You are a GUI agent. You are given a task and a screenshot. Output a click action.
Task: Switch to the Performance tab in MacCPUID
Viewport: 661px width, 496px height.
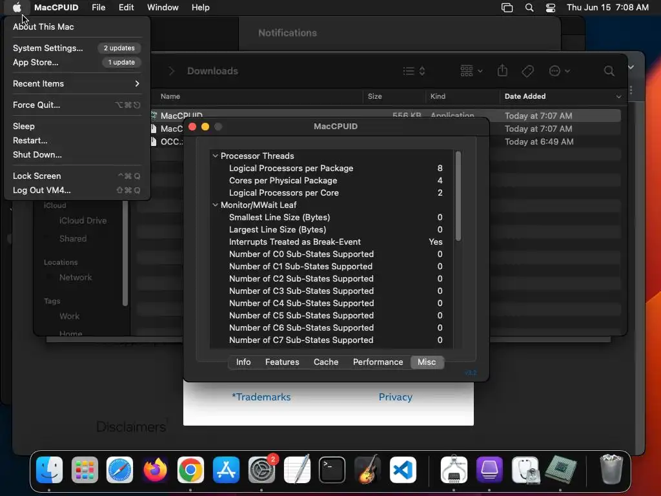378,362
